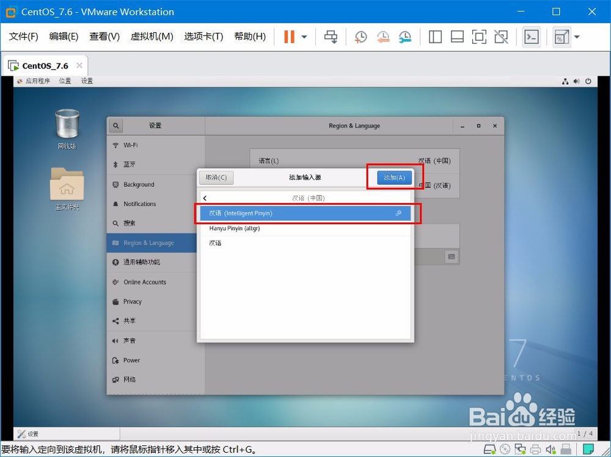Select Power in the settings sidebar
This screenshot has width=611, height=457.
155,361
